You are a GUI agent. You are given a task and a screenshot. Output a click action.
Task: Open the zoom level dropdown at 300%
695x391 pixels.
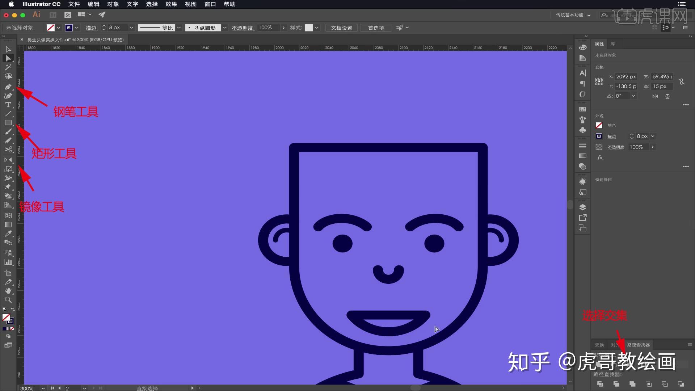point(43,388)
